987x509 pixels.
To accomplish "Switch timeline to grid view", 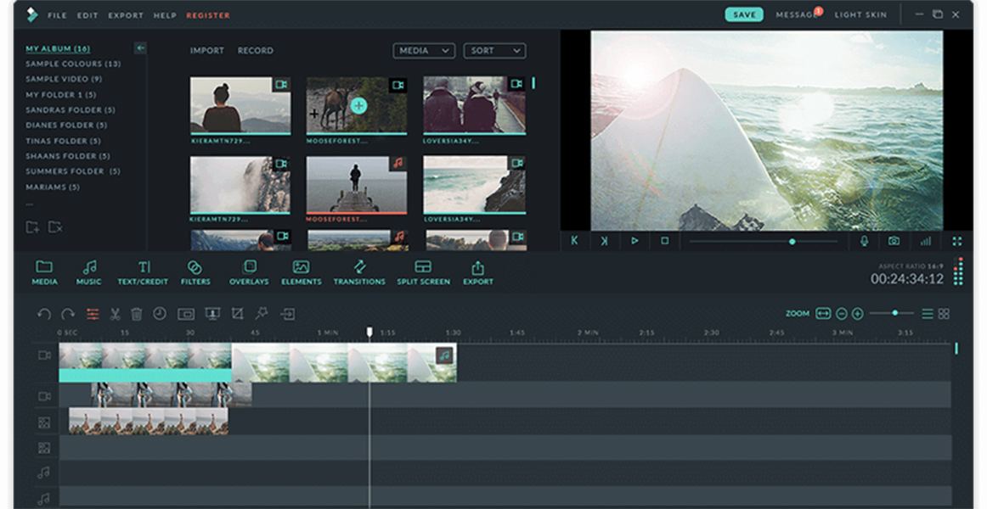I will tap(944, 314).
